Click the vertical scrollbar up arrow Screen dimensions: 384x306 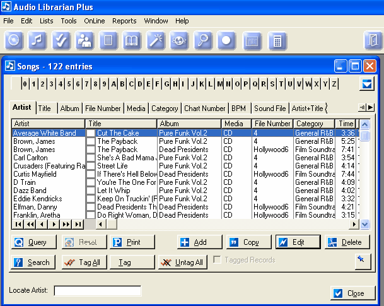(x=364, y=124)
